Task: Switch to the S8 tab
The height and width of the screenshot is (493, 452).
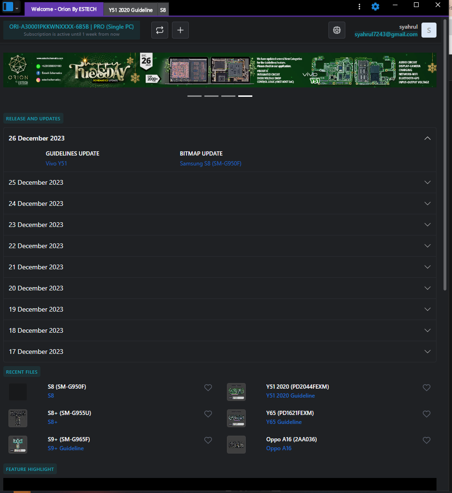Action: [163, 10]
